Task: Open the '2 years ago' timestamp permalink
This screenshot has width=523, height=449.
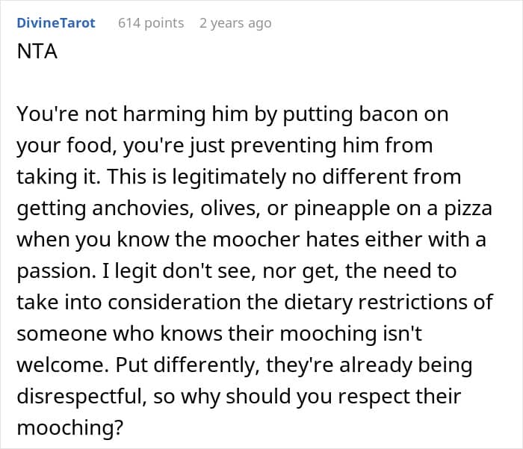Action: point(235,23)
